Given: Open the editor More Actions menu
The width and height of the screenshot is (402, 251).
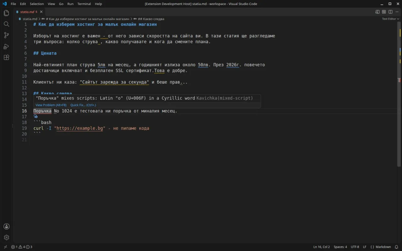Looking at the screenshot, I should point(397,12).
